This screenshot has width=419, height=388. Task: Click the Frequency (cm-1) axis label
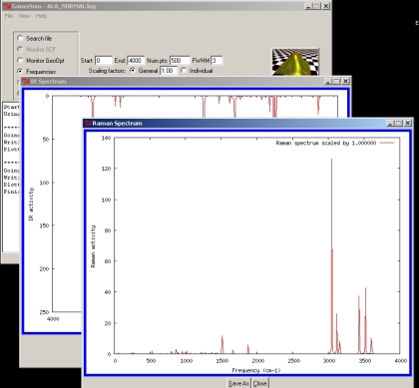(x=256, y=370)
